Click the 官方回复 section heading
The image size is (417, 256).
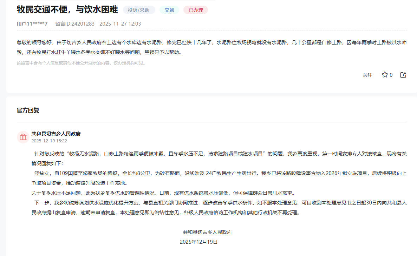coord(28,110)
